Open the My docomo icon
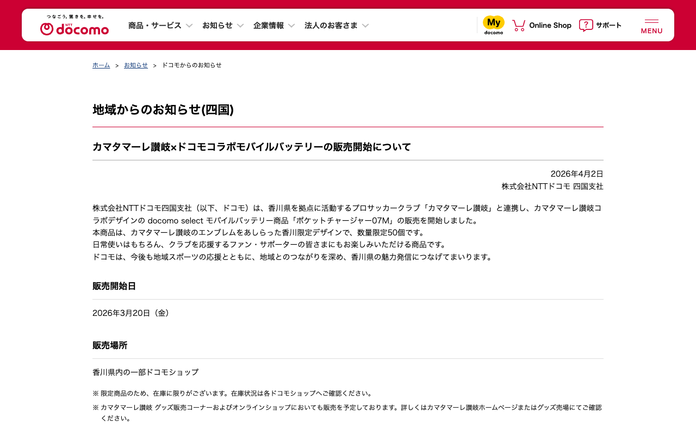Image resolution: width=696 pixels, height=435 pixels. pos(494,25)
